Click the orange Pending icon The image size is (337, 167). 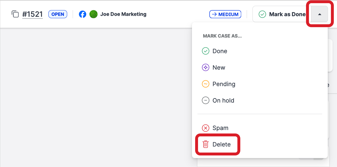pyautogui.click(x=206, y=84)
